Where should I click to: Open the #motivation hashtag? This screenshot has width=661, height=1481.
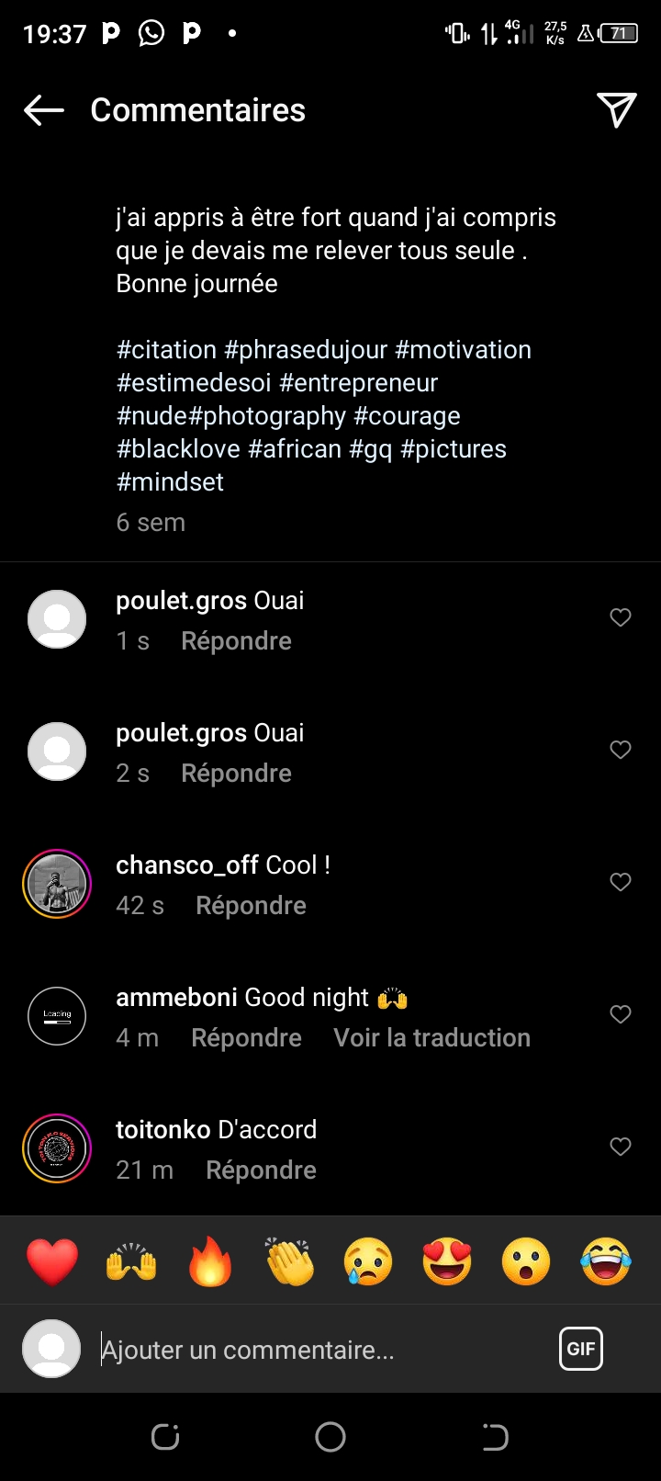[x=463, y=350]
